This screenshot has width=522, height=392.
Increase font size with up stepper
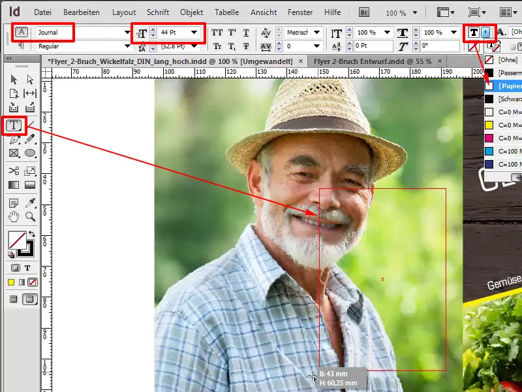153,30
